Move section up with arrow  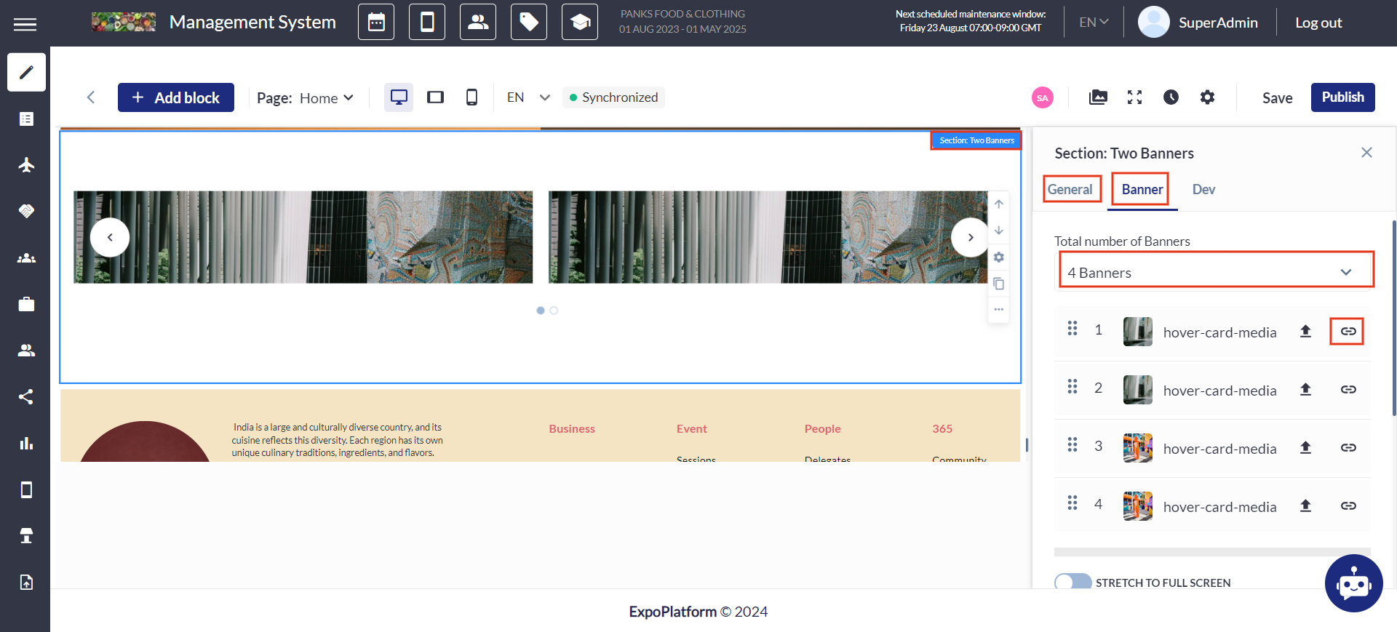[999, 204]
